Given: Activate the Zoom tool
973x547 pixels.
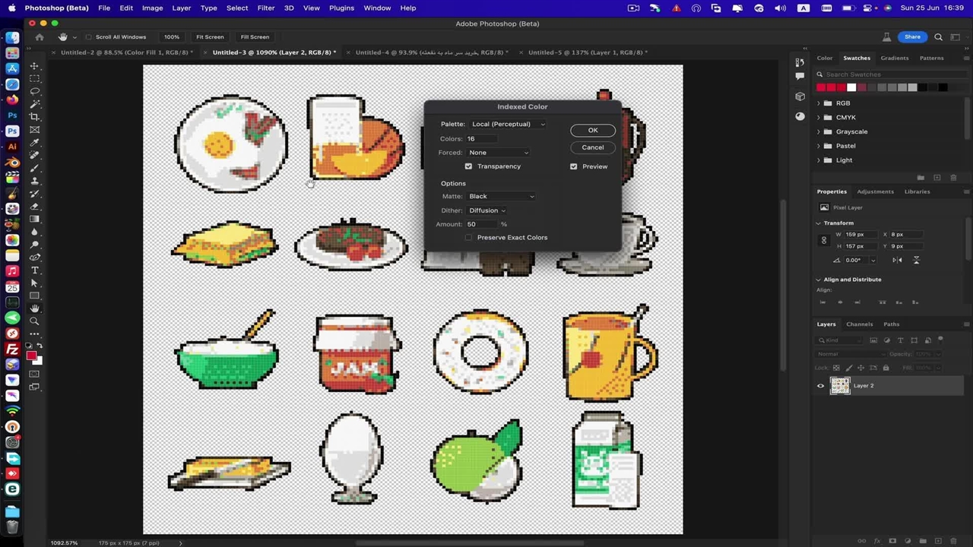Looking at the screenshot, I should tap(34, 321).
